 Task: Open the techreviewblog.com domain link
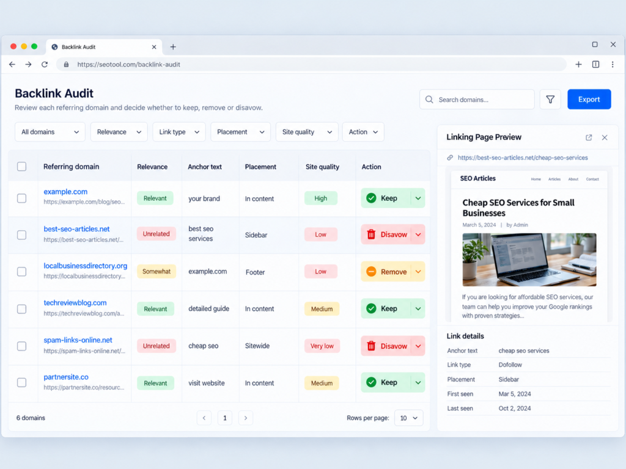[x=75, y=303]
